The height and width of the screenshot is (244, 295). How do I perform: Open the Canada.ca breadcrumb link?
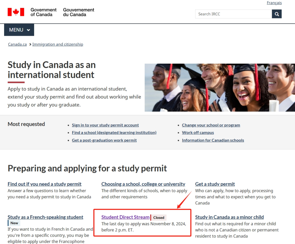pos(17,44)
